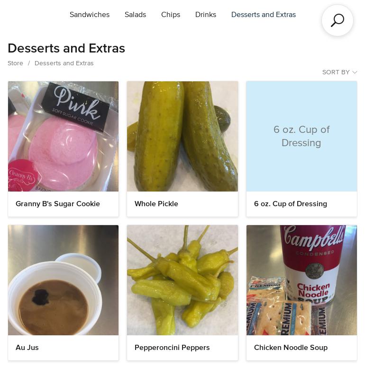The image size is (365, 367).
Task: Open the Whole Pickle product image
Action: click(182, 136)
